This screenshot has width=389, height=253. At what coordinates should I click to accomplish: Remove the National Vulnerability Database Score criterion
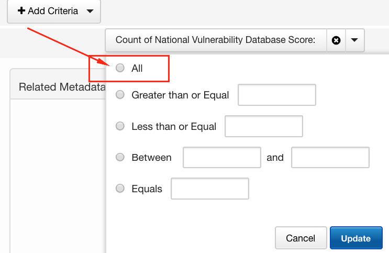tap(336, 40)
